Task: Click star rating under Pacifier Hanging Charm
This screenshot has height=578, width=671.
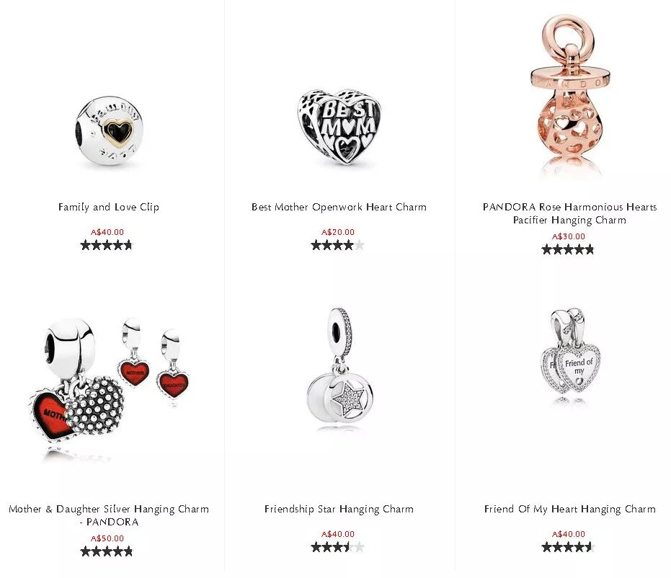Action: pos(568,249)
